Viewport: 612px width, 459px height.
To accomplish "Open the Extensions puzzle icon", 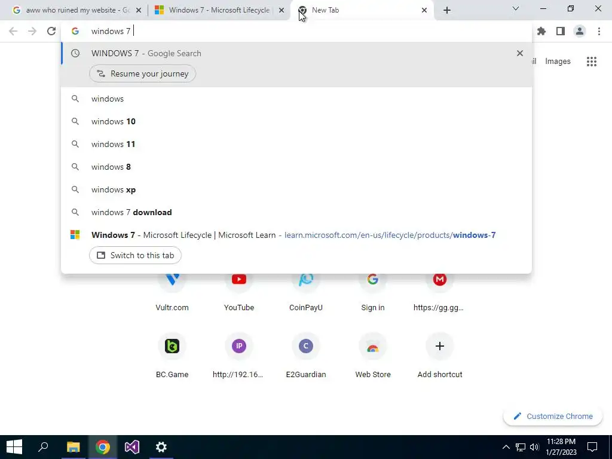I will click(541, 31).
